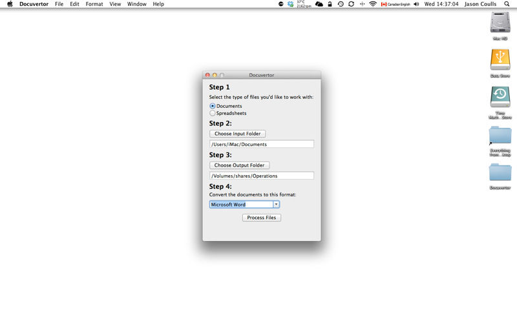Click the padlock menu bar icon

330,4
